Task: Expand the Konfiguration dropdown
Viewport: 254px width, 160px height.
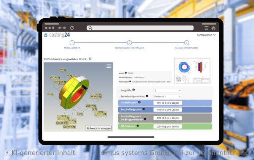Action: tap(206, 35)
